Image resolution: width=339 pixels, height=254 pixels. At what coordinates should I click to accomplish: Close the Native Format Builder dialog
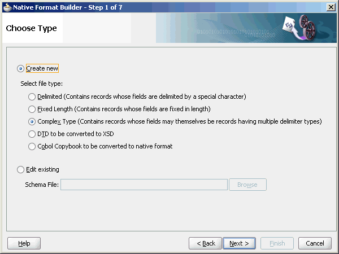331,6
